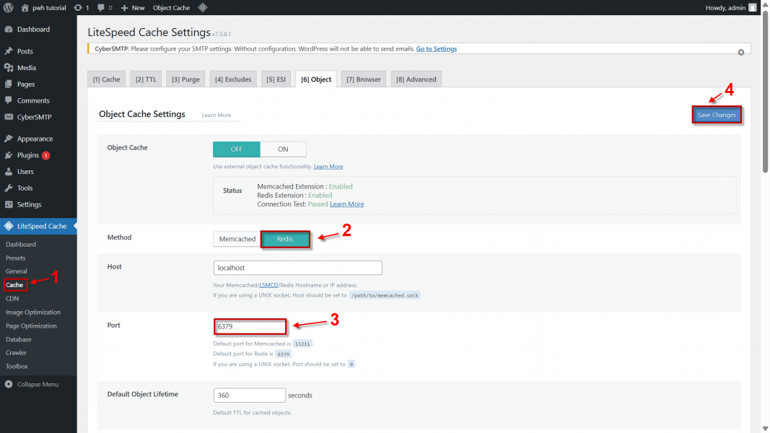This screenshot has width=770, height=433.
Task: Open Go to Settings link in notice
Action: point(436,48)
